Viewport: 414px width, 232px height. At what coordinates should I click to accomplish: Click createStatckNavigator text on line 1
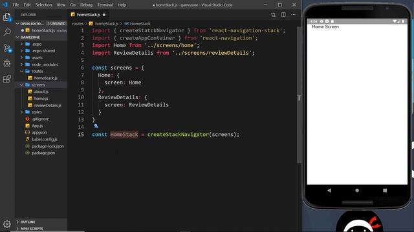[152, 30]
